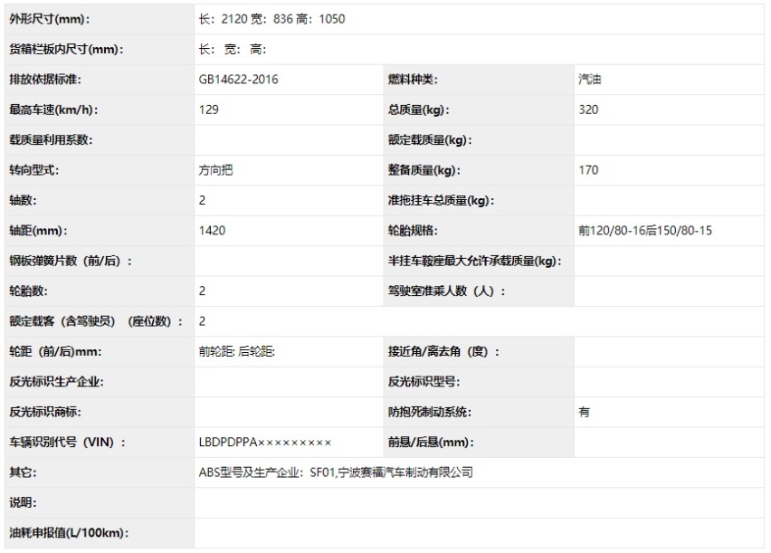This screenshot has height=553, width=771.
Task: Click the 说明 label
Action: point(23,503)
